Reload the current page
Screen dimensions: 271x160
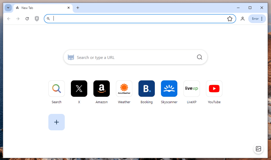(x=27, y=19)
